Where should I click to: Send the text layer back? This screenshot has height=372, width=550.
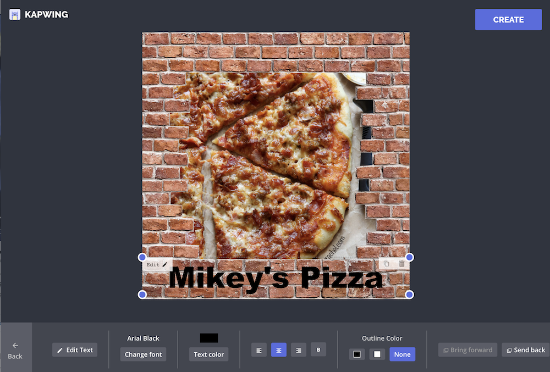coord(526,350)
